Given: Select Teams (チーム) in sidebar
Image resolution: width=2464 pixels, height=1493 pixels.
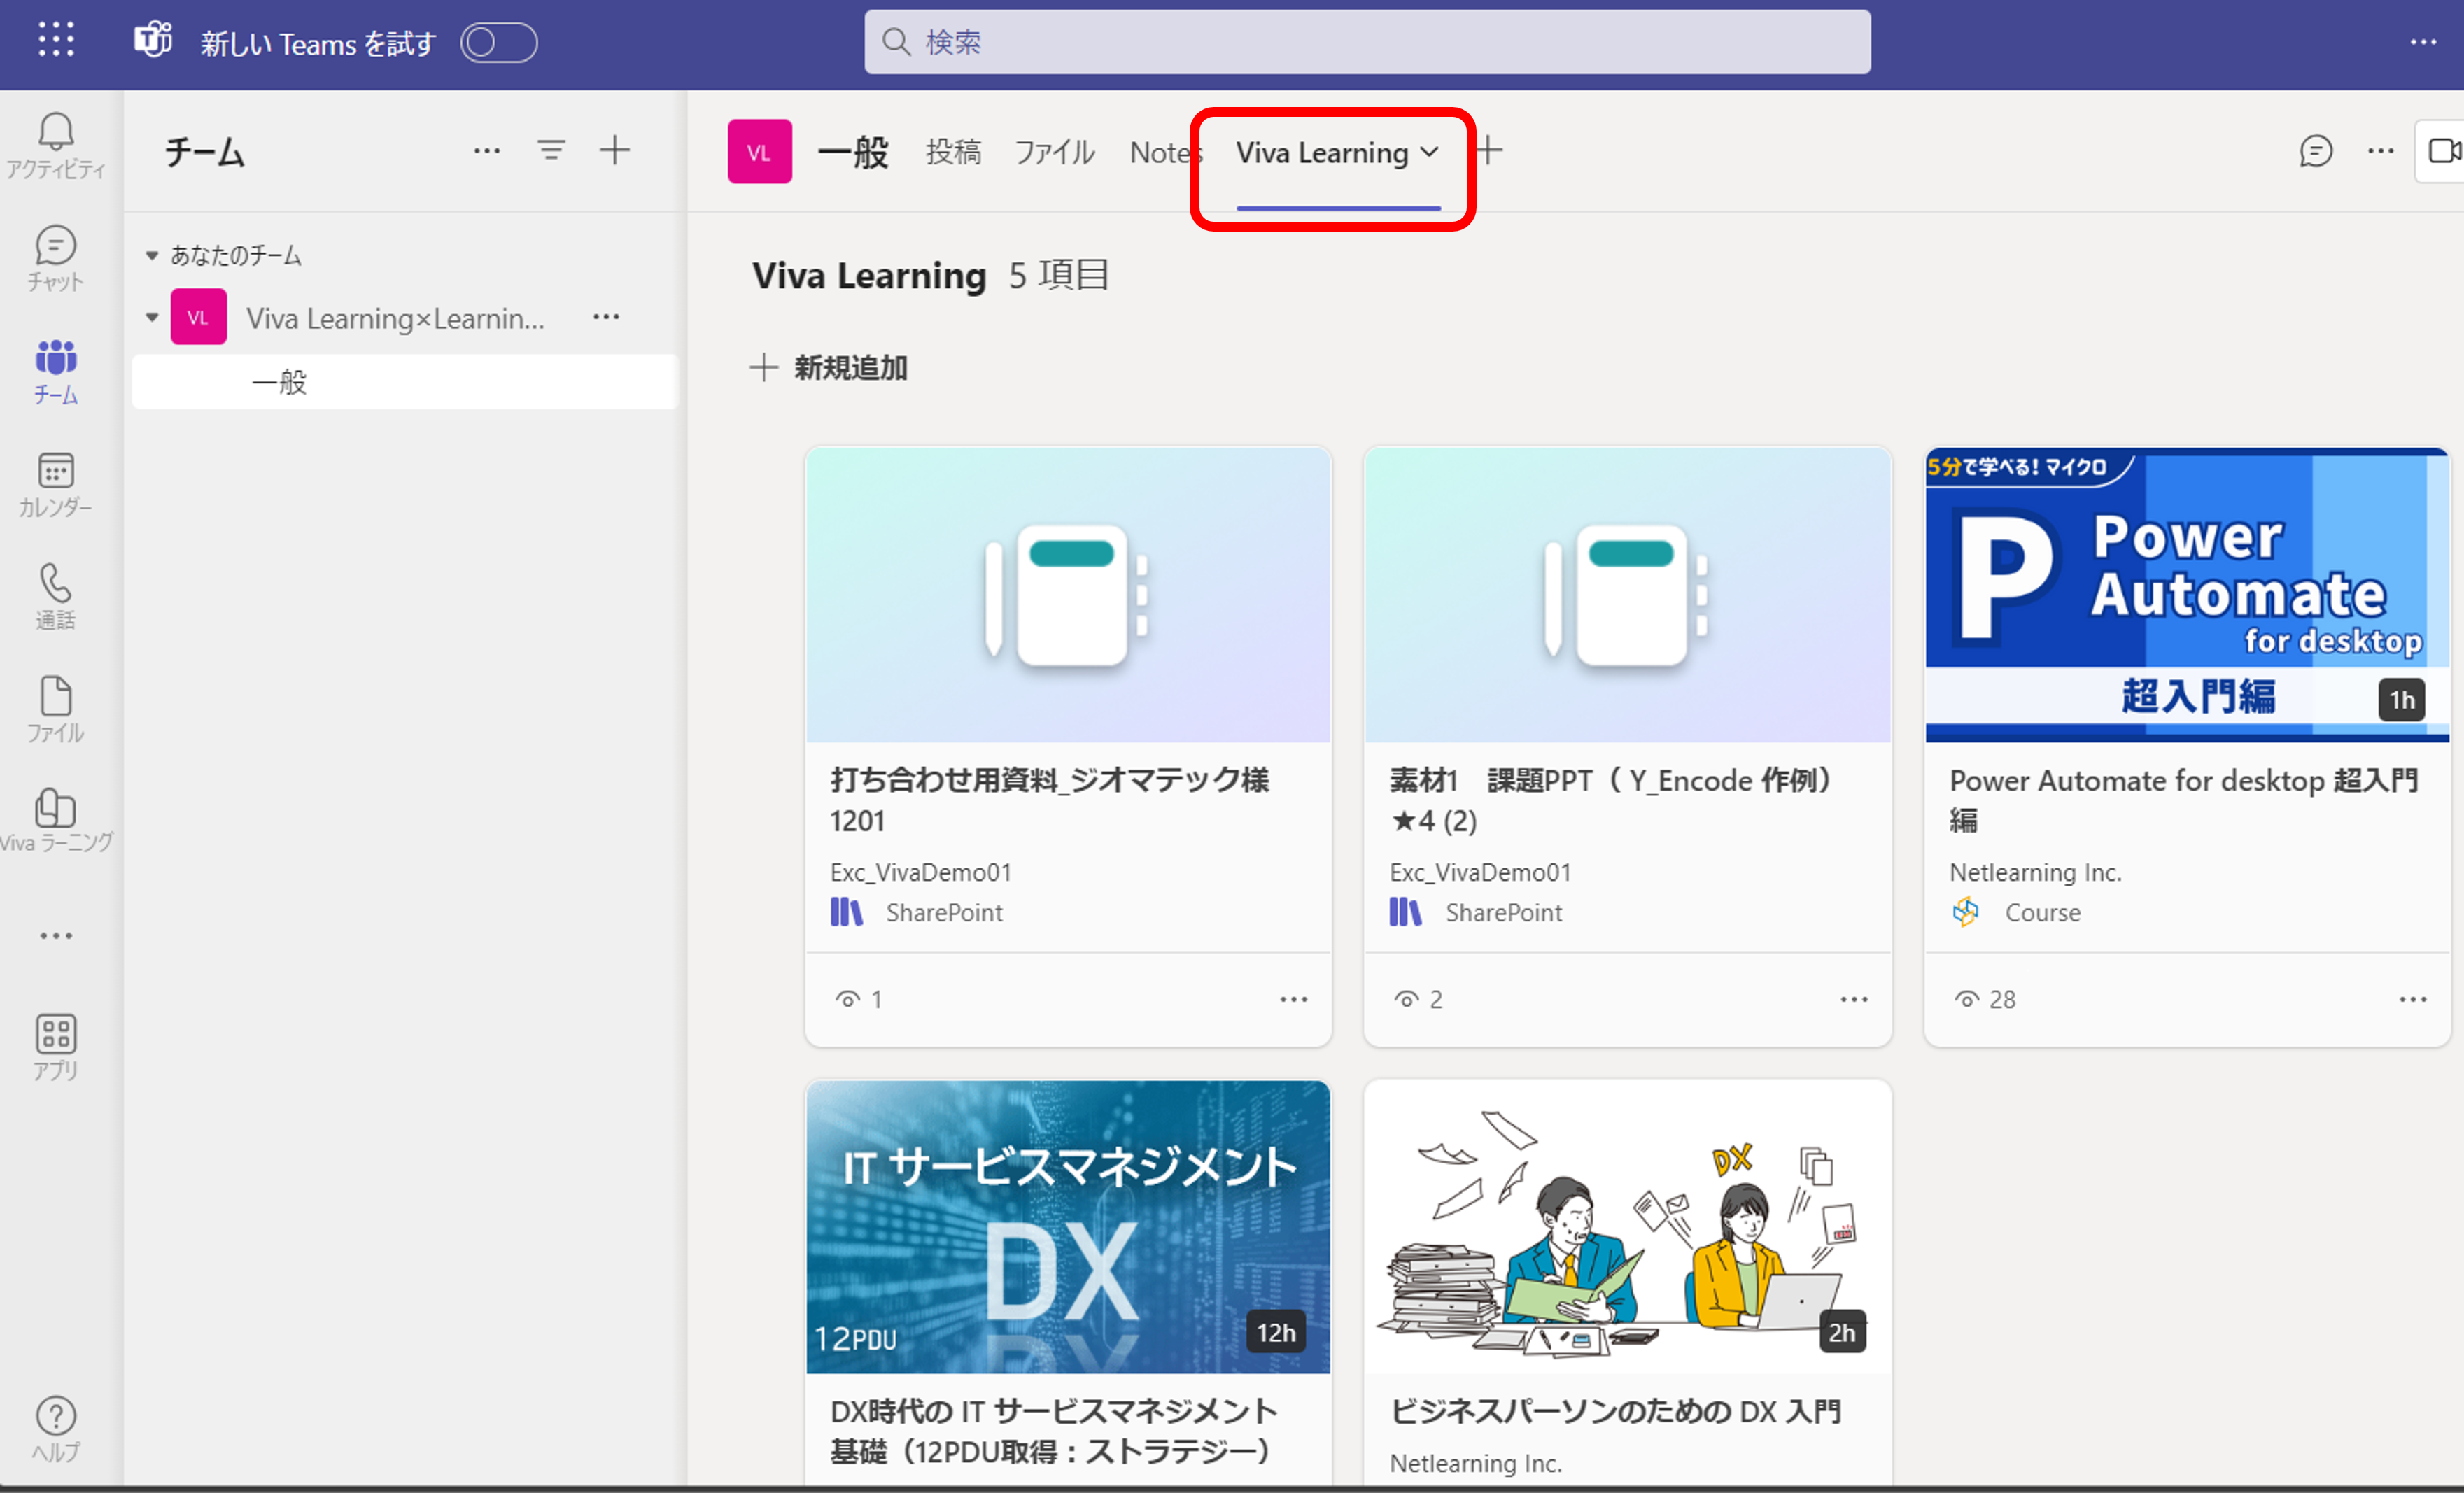Looking at the screenshot, I should 56,372.
